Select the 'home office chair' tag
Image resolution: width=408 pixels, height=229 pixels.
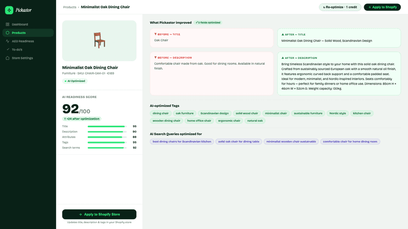[x=199, y=121]
